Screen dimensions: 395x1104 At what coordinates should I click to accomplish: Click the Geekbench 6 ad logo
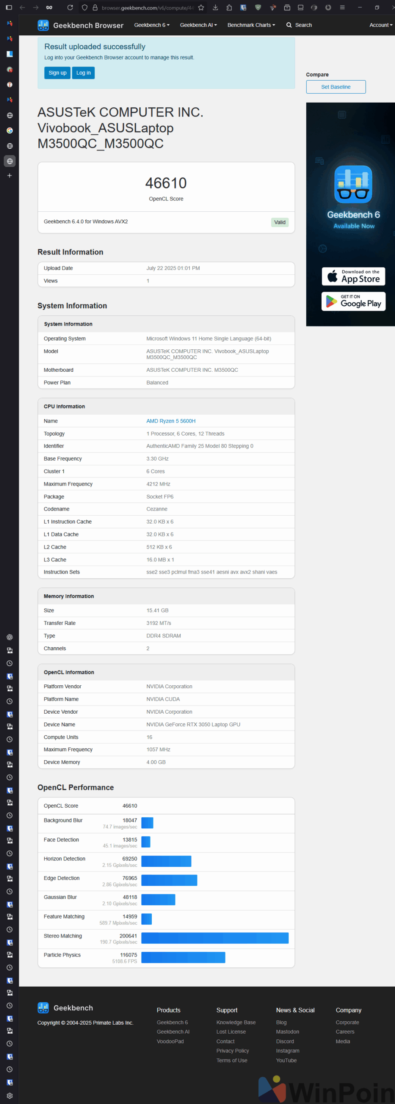pyautogui.click(x=353, y=184)
